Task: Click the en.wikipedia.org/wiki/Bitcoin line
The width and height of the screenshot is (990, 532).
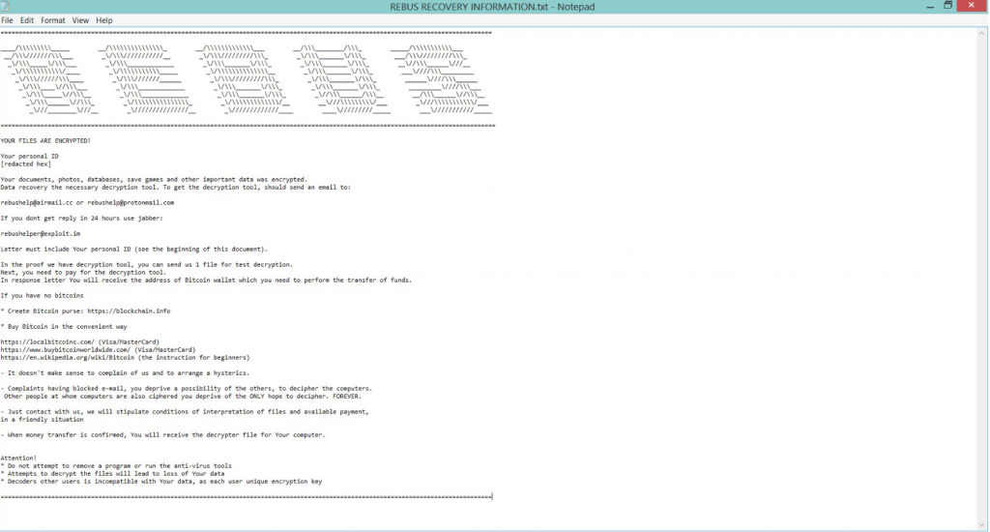Action: pyautogui.click(x=125, y=358)
